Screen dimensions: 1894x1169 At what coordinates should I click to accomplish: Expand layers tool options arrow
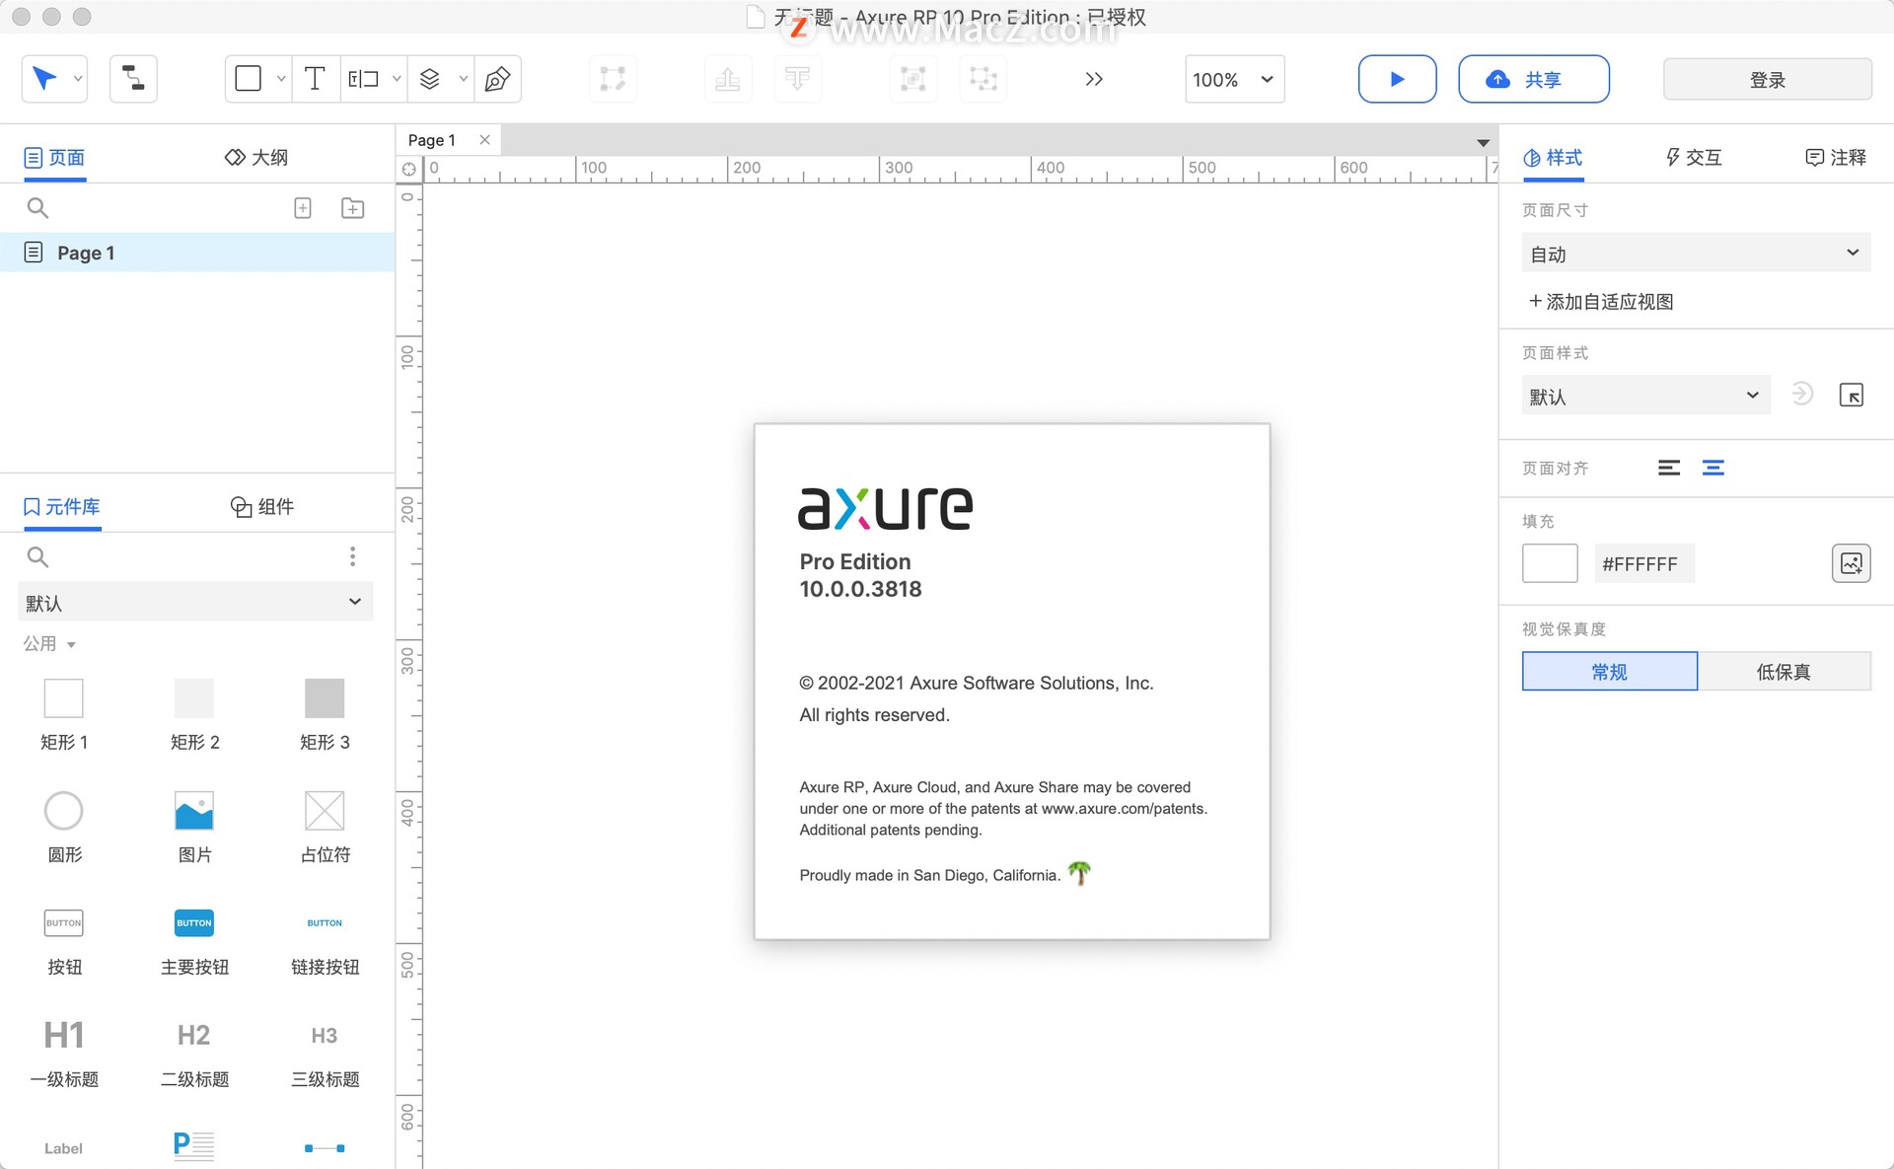[x=463, y=79]
